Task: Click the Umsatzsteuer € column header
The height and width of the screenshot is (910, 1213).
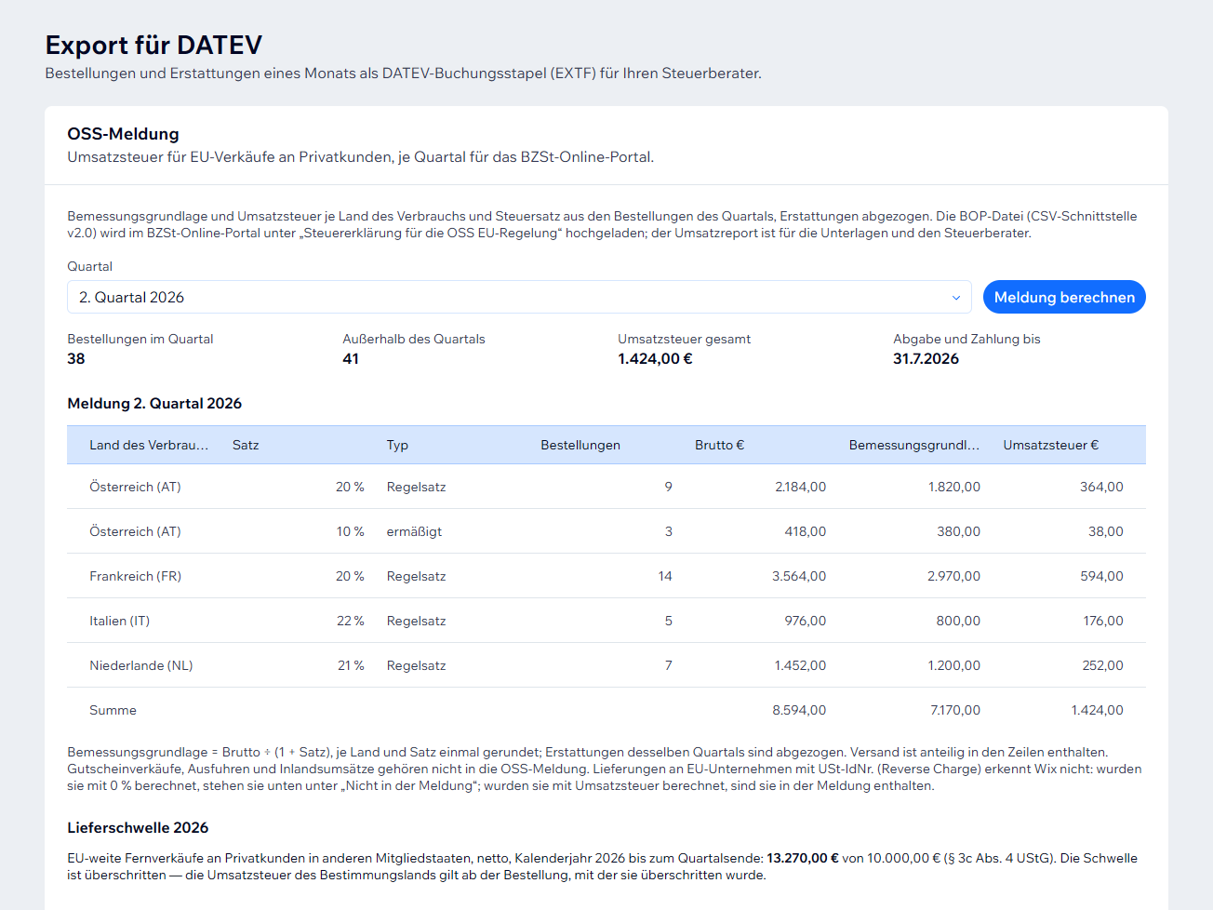Action: pos(1050,445)
